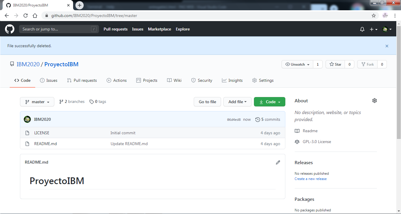The width and height of the screenshot is (401, 214).
Task: Open the Actions tab
Action: 117,80
